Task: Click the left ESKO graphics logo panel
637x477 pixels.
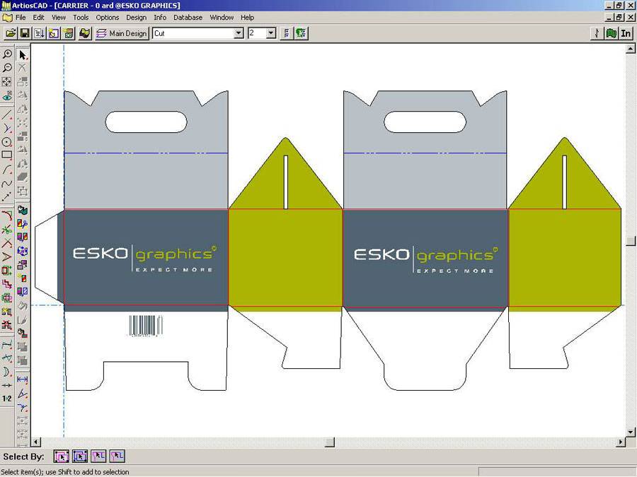Action: [145, 257]
